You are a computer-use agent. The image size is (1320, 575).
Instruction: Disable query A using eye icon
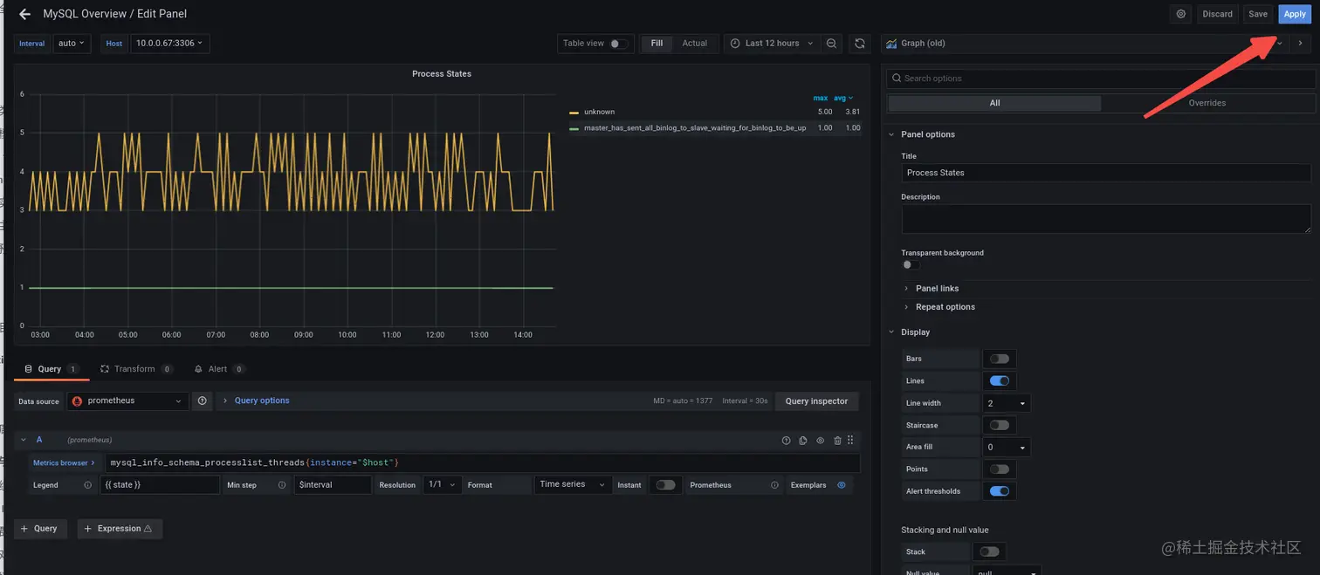tap(821, 441)
